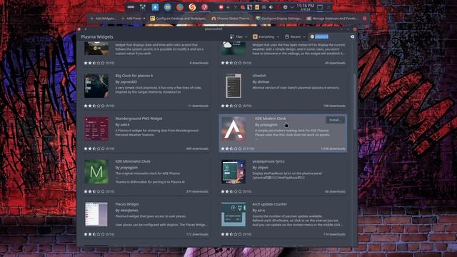This screenshot has height=257, width=457.
Task: Expand hidden system tray icons arrow
Action: [292, 7]
